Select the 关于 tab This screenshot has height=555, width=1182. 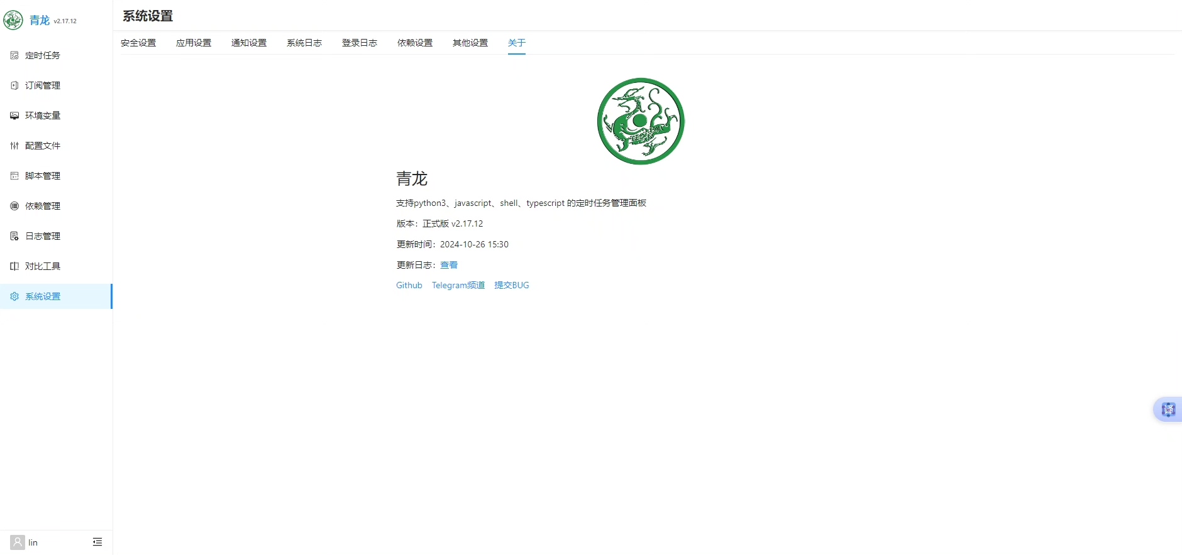click(517, 43)
